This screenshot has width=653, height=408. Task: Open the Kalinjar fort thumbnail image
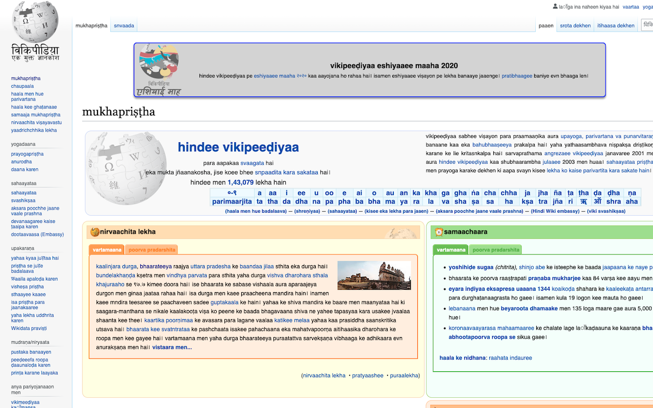click(374, 275)
